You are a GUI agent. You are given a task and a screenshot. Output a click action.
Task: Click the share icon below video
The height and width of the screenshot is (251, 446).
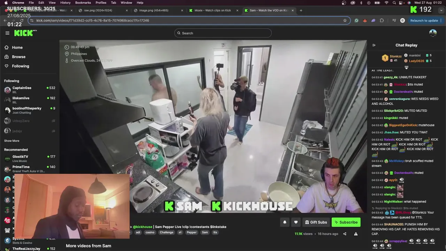[x=345, y=234]
